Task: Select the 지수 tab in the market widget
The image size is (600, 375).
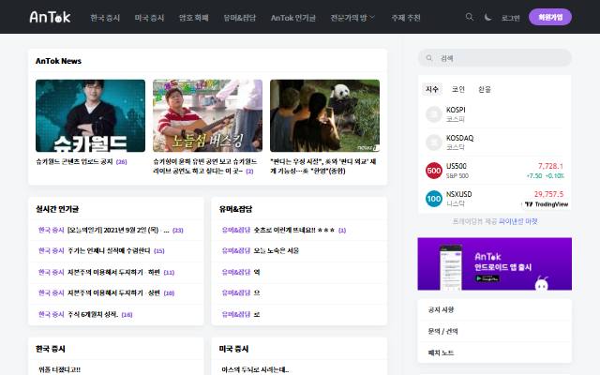Action: (x=432, y=89)
